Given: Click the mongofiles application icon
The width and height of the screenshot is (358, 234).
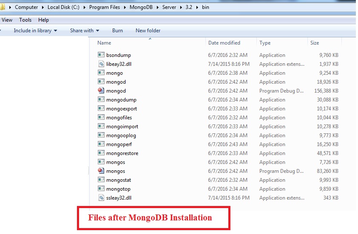Looking at the screenshot, I should point(101,117).
